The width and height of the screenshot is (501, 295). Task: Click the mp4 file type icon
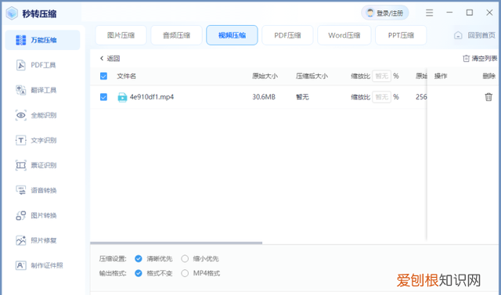coord(122,97)
